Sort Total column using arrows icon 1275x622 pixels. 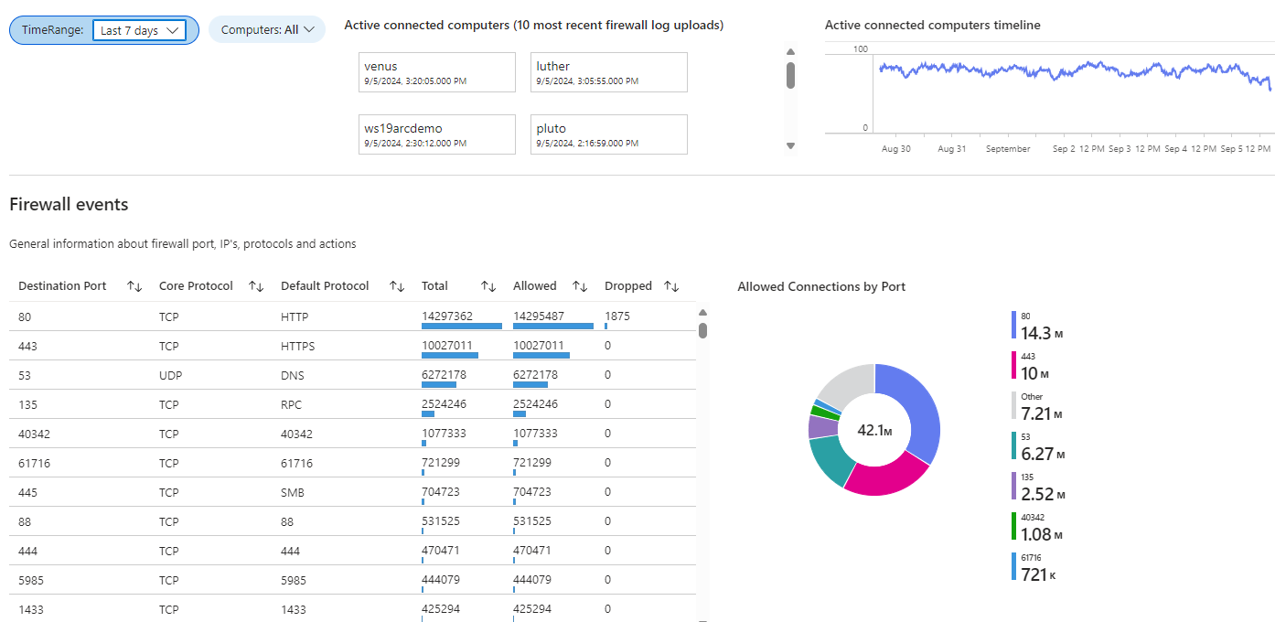[487, 286]
